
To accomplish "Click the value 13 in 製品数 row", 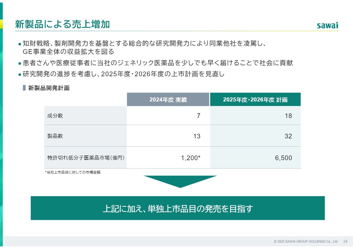I will coord(197,136).
